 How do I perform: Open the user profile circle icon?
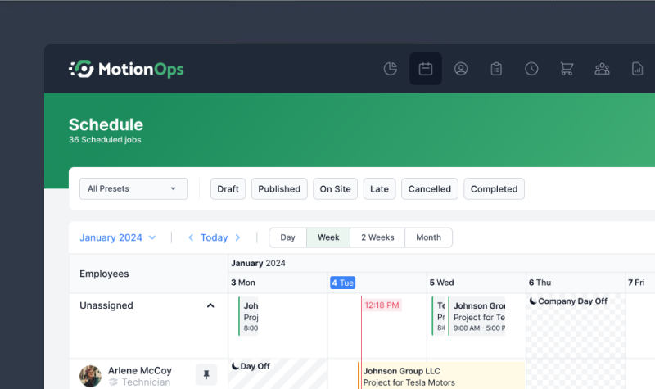point(461,69)
